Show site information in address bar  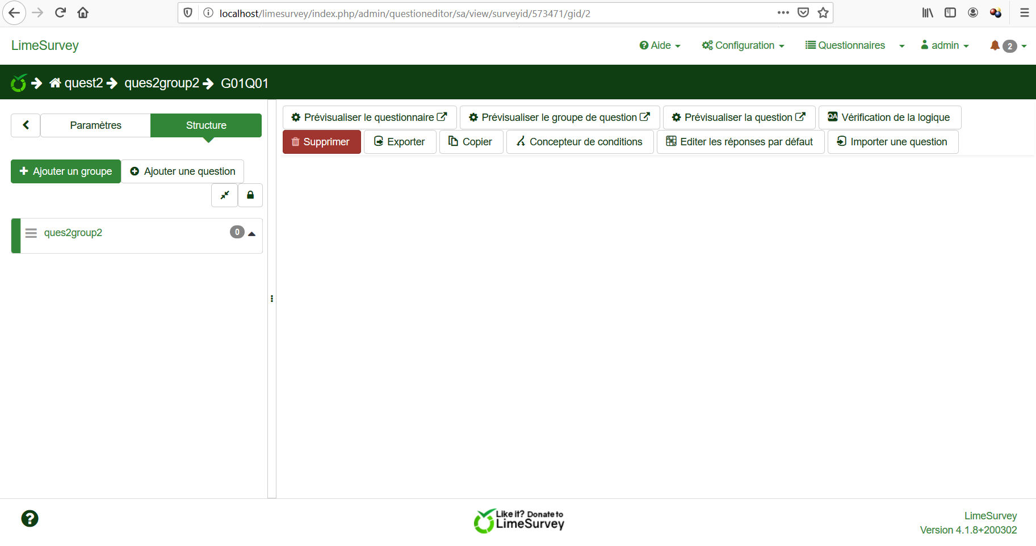point(208,13)
